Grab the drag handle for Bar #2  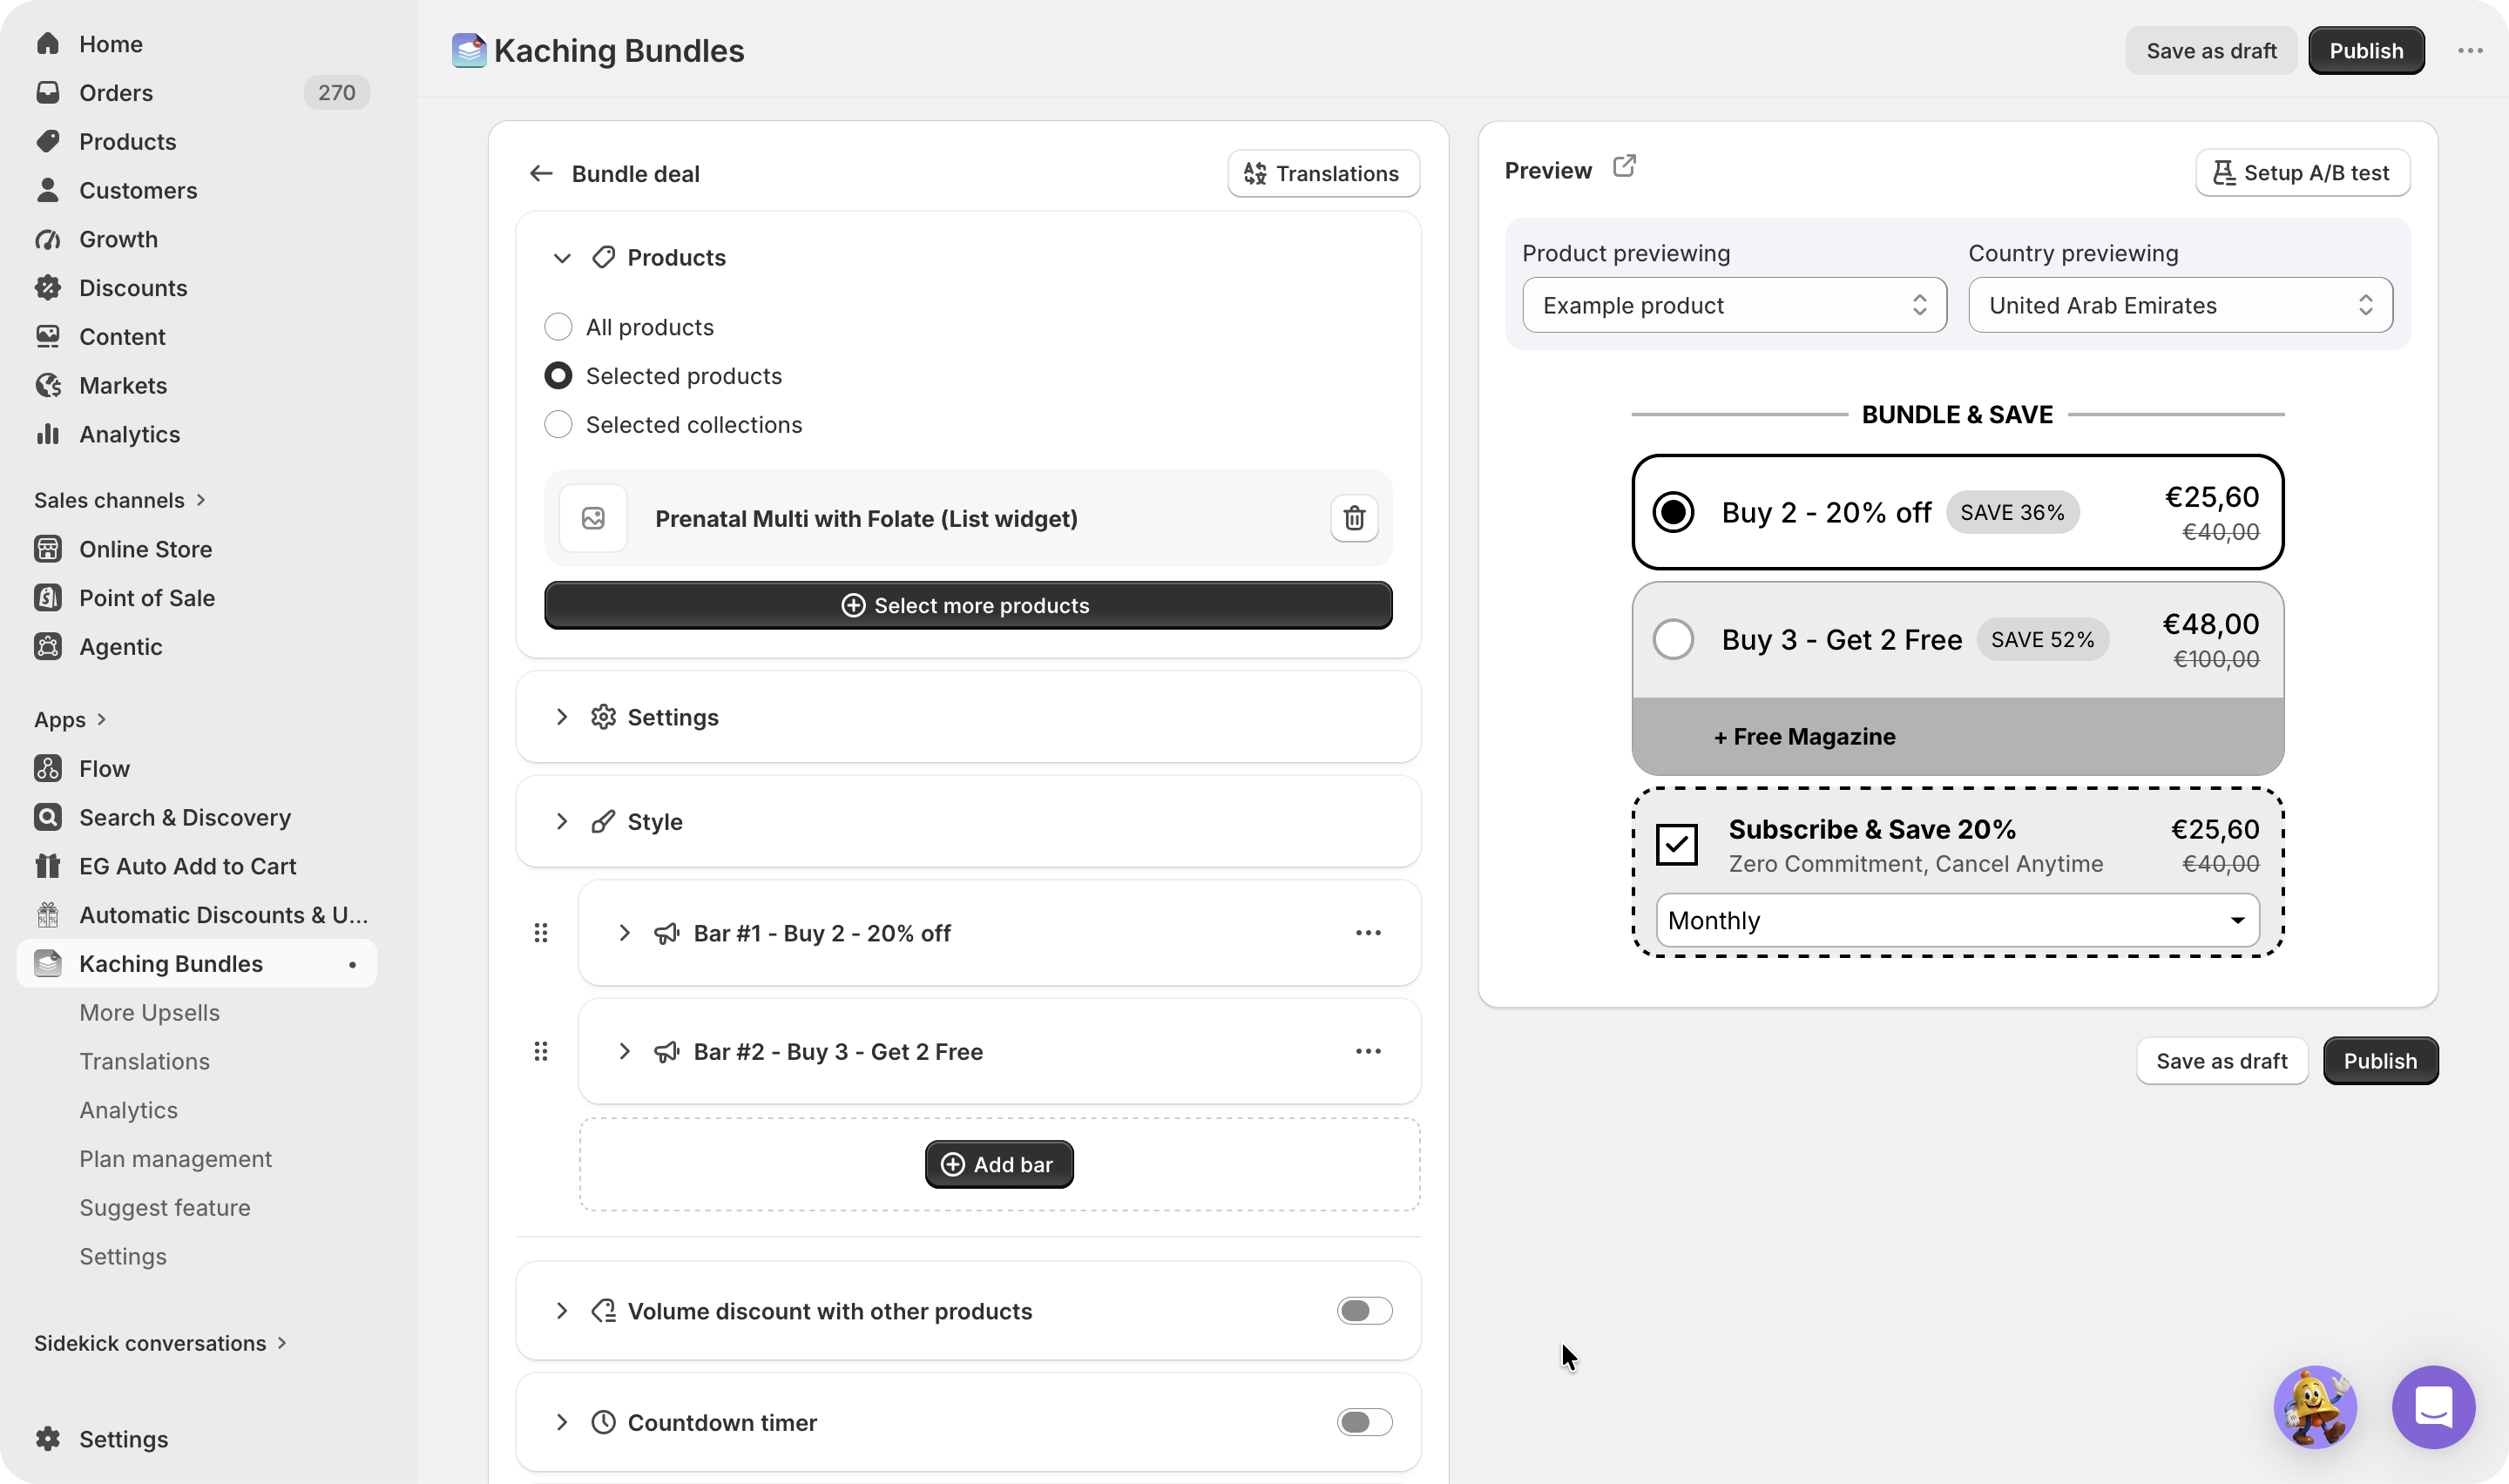[x=541, y=1051]
